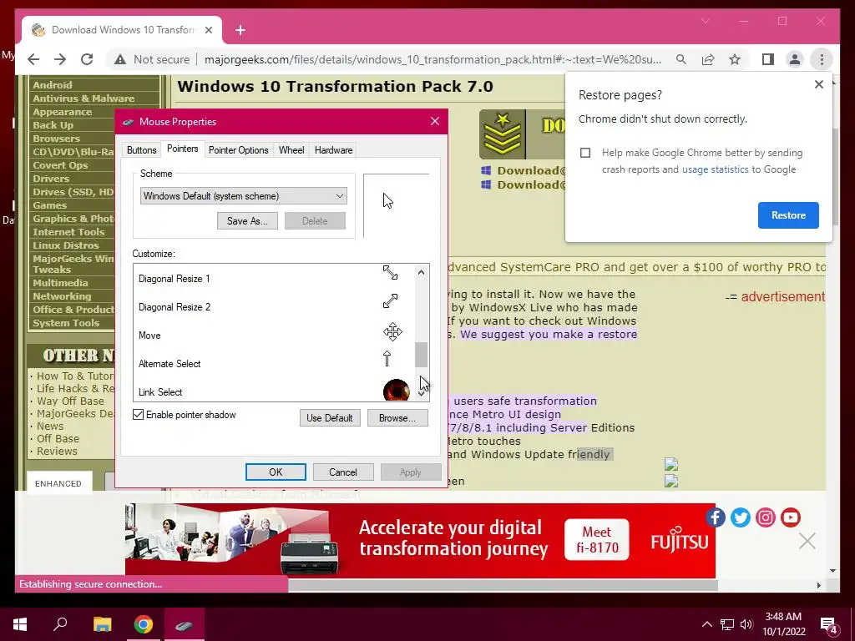Open network icon in system tray
The image size is (855, 641).
(x=727, y=624)
